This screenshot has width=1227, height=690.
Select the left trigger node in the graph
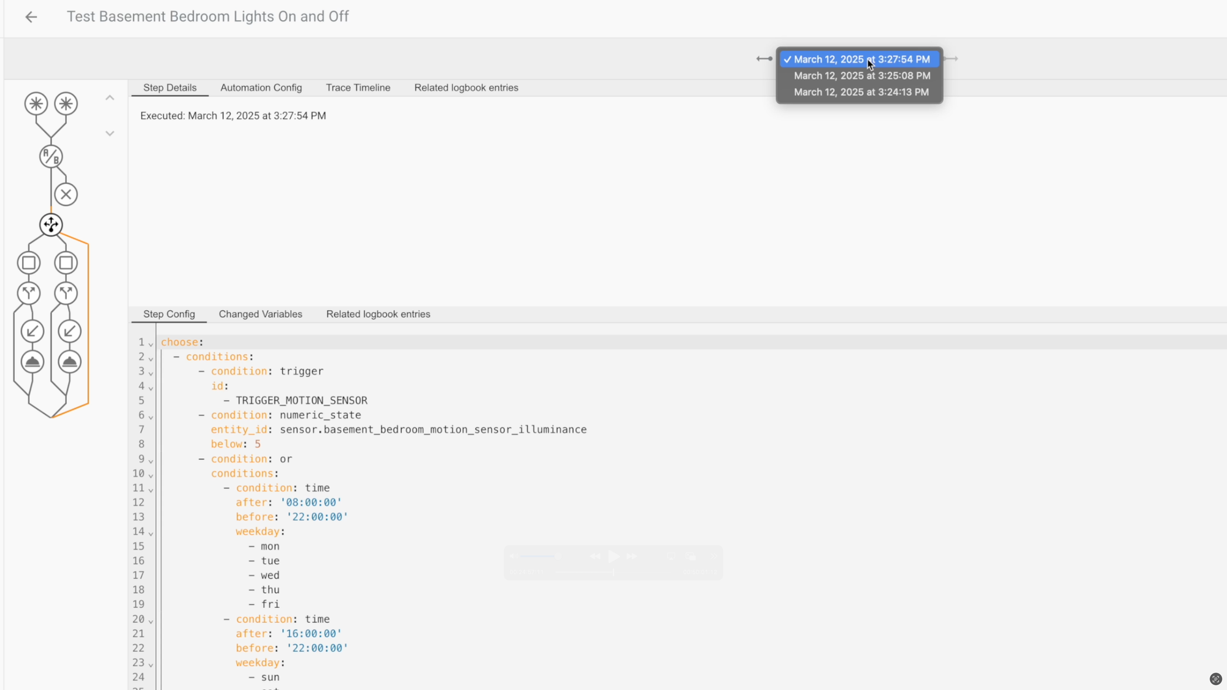click(x=36, y=104)
